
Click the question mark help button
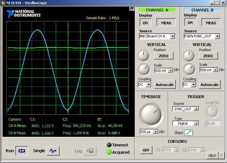click(221, 156)
